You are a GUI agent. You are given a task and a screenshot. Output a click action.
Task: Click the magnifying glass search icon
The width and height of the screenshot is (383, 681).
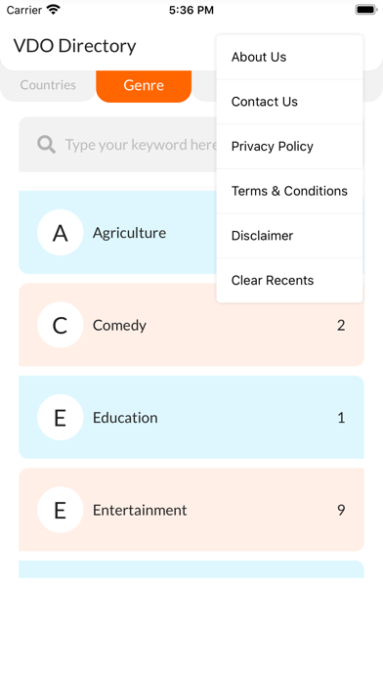coord(47,144)
